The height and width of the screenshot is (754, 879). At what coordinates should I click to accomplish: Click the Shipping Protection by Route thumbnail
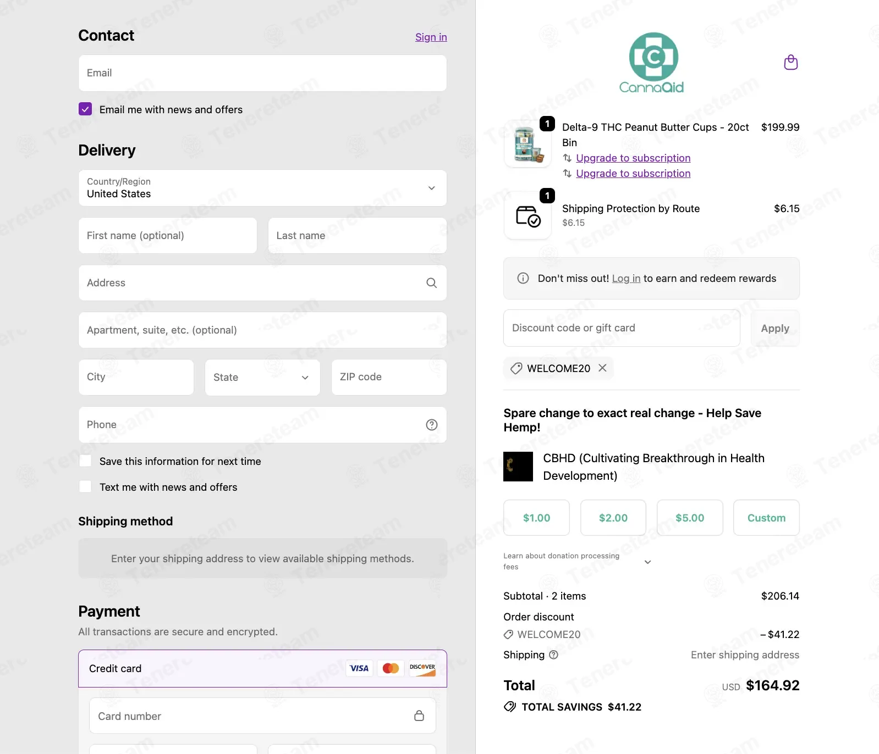528,216
